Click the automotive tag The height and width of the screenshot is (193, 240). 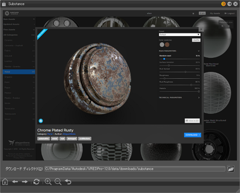tap(43, 139)
